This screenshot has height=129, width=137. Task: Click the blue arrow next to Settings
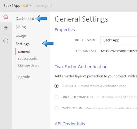pyautogui.click(x=48, y=43)
